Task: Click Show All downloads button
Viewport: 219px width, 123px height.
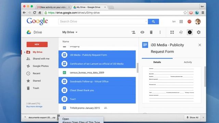Action: pyautogui.click(x=192, y=118)
